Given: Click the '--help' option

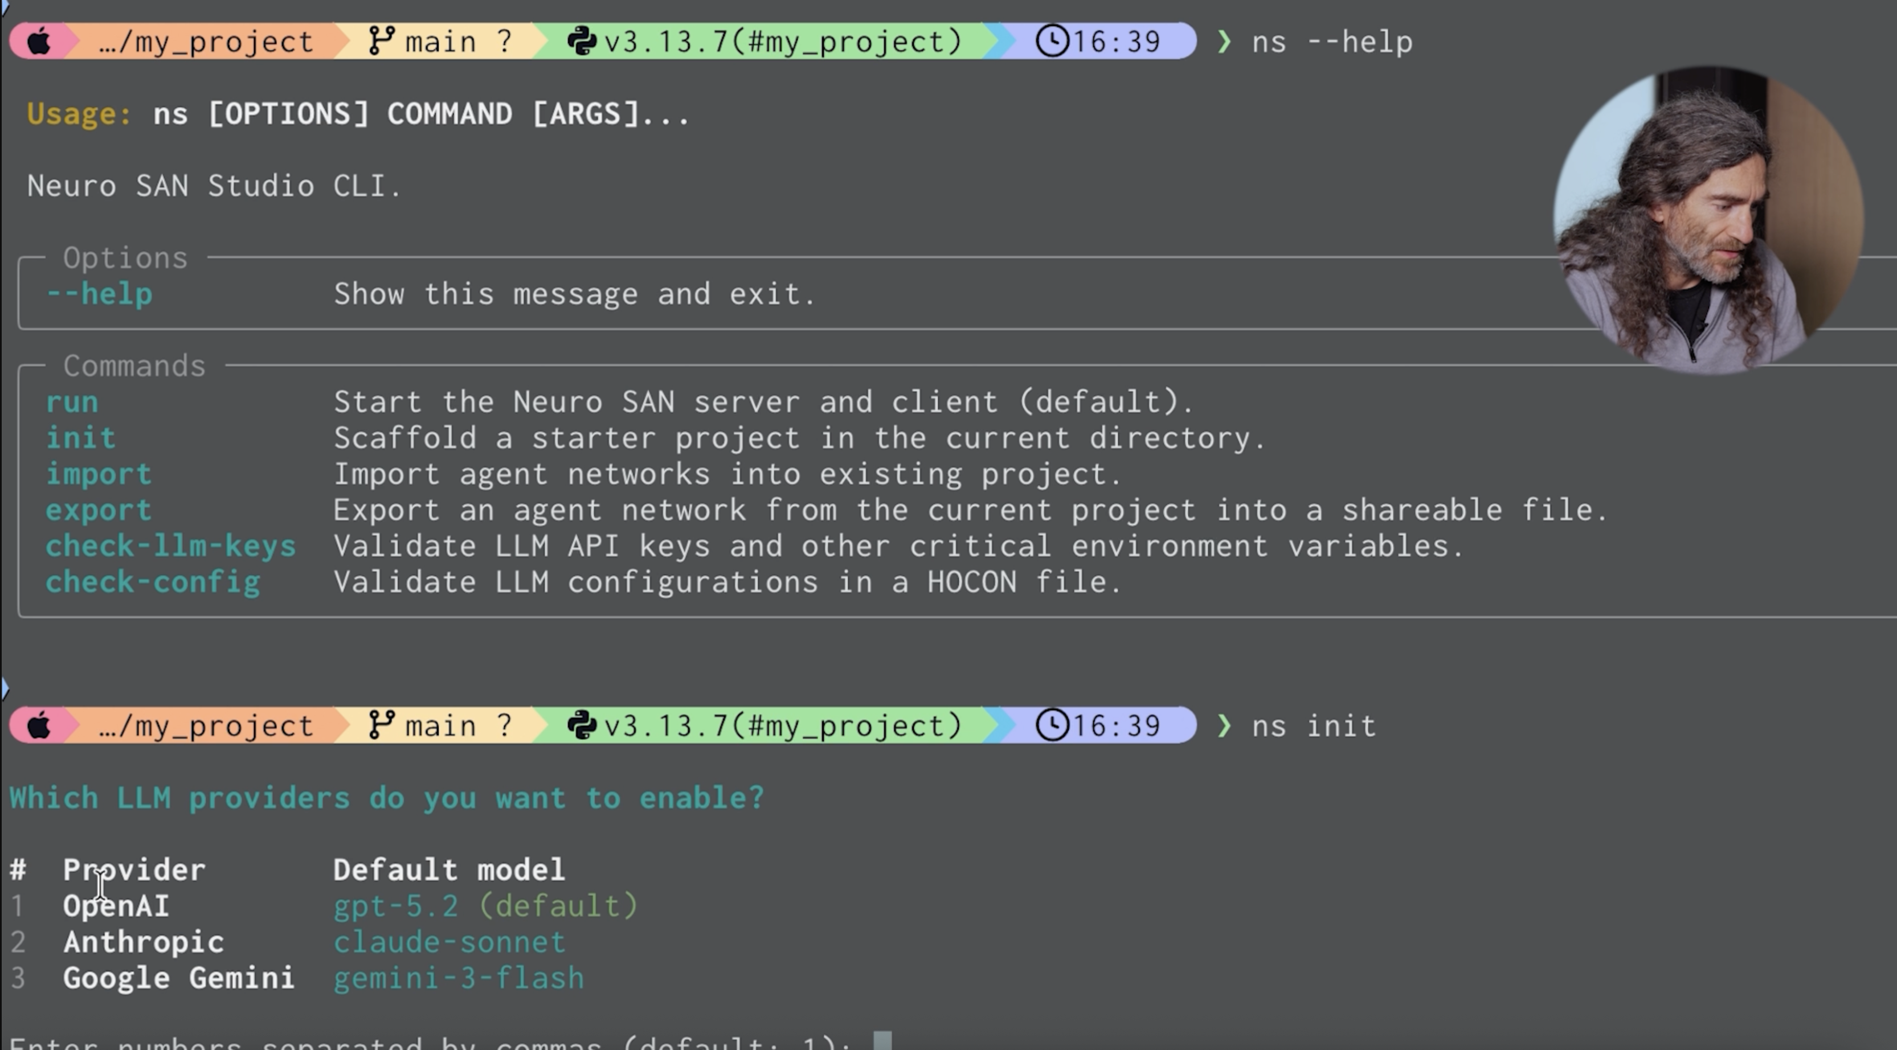Looking at the screenshot, I should click(x=100, y=294).
